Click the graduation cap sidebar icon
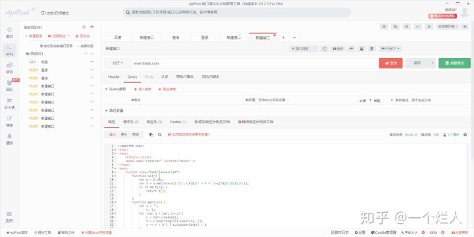Image resolution: width=474 pixels, height=237 pixels. (10, 101)
